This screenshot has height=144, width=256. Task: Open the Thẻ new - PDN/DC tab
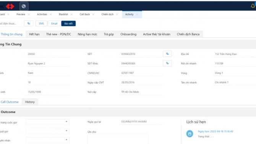tap(58, 34)
